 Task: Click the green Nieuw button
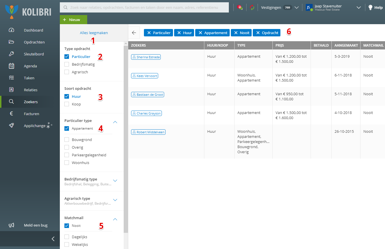(74, 20)
